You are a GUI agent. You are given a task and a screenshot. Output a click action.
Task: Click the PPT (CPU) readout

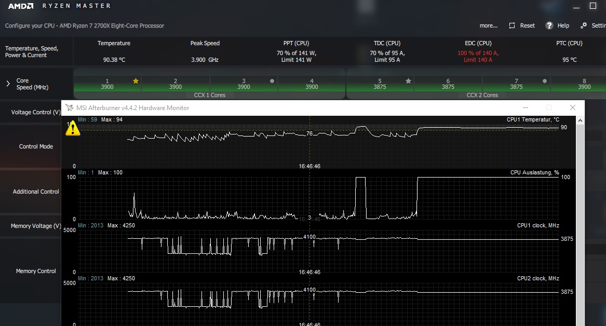(297, 57)
